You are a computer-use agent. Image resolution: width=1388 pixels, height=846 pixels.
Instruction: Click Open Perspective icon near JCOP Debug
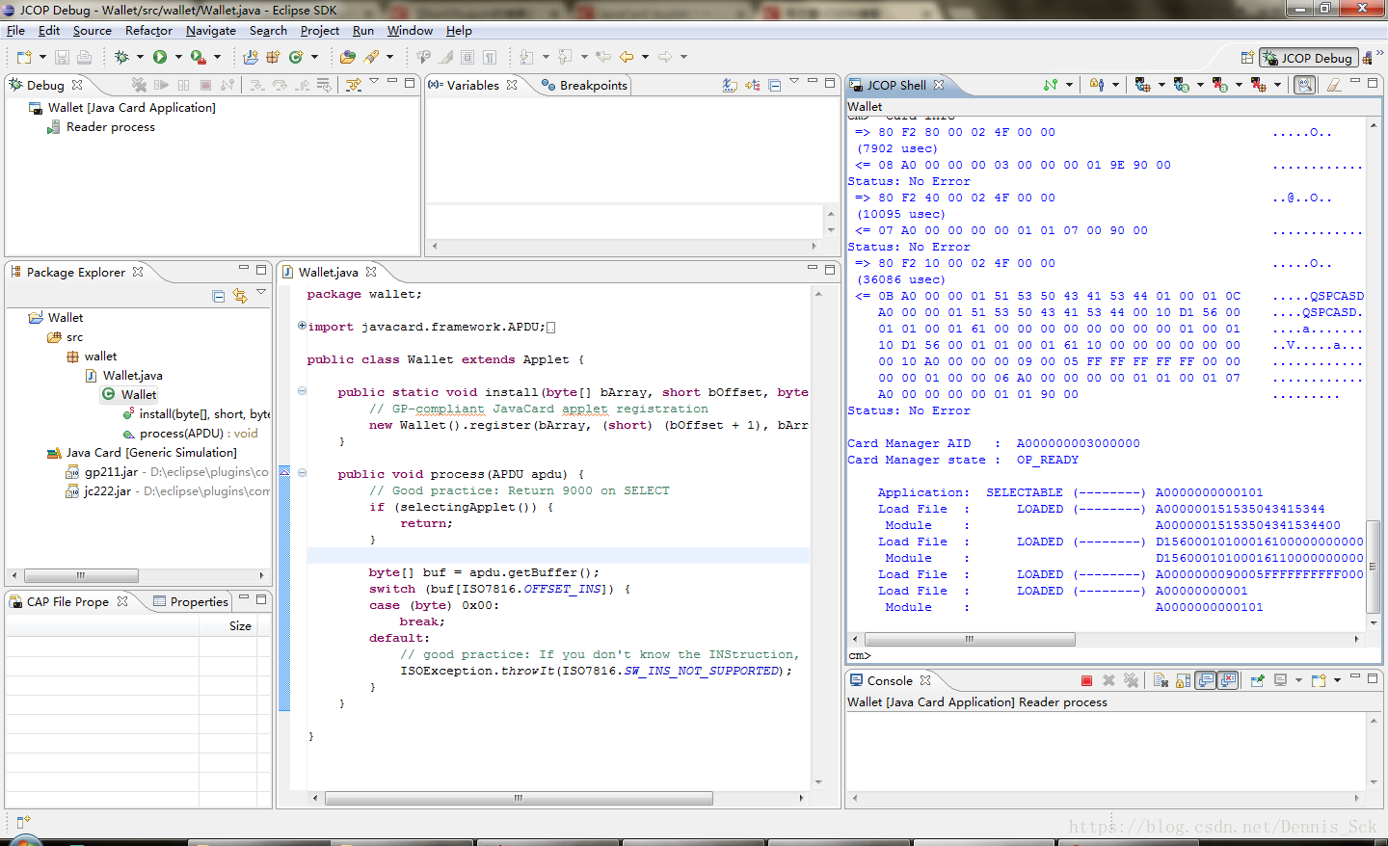(1247, 58)
